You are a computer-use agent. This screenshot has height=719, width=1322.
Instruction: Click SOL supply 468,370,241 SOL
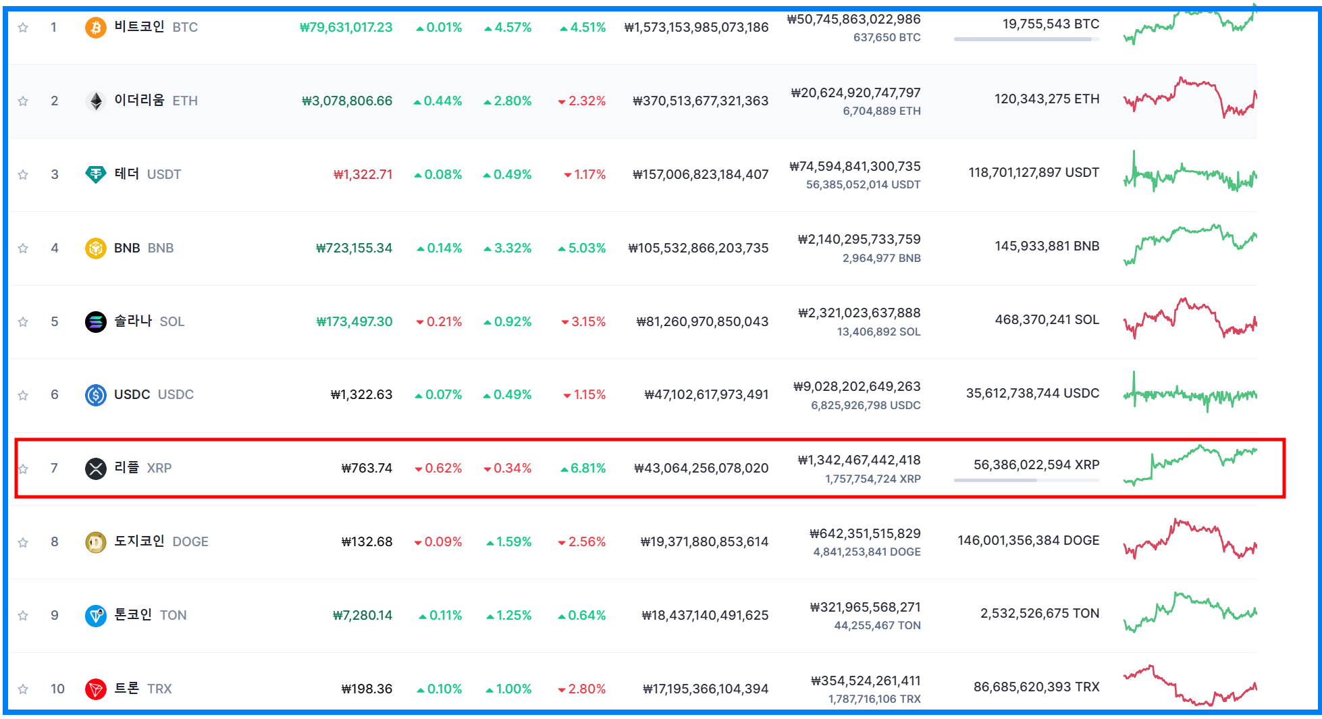point(1047,319)
